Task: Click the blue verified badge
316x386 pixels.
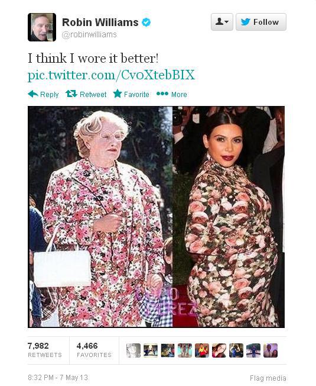Action: click(x=146, y=22)
